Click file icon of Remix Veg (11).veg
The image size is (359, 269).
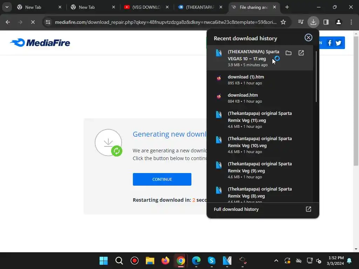coord(219,115)
